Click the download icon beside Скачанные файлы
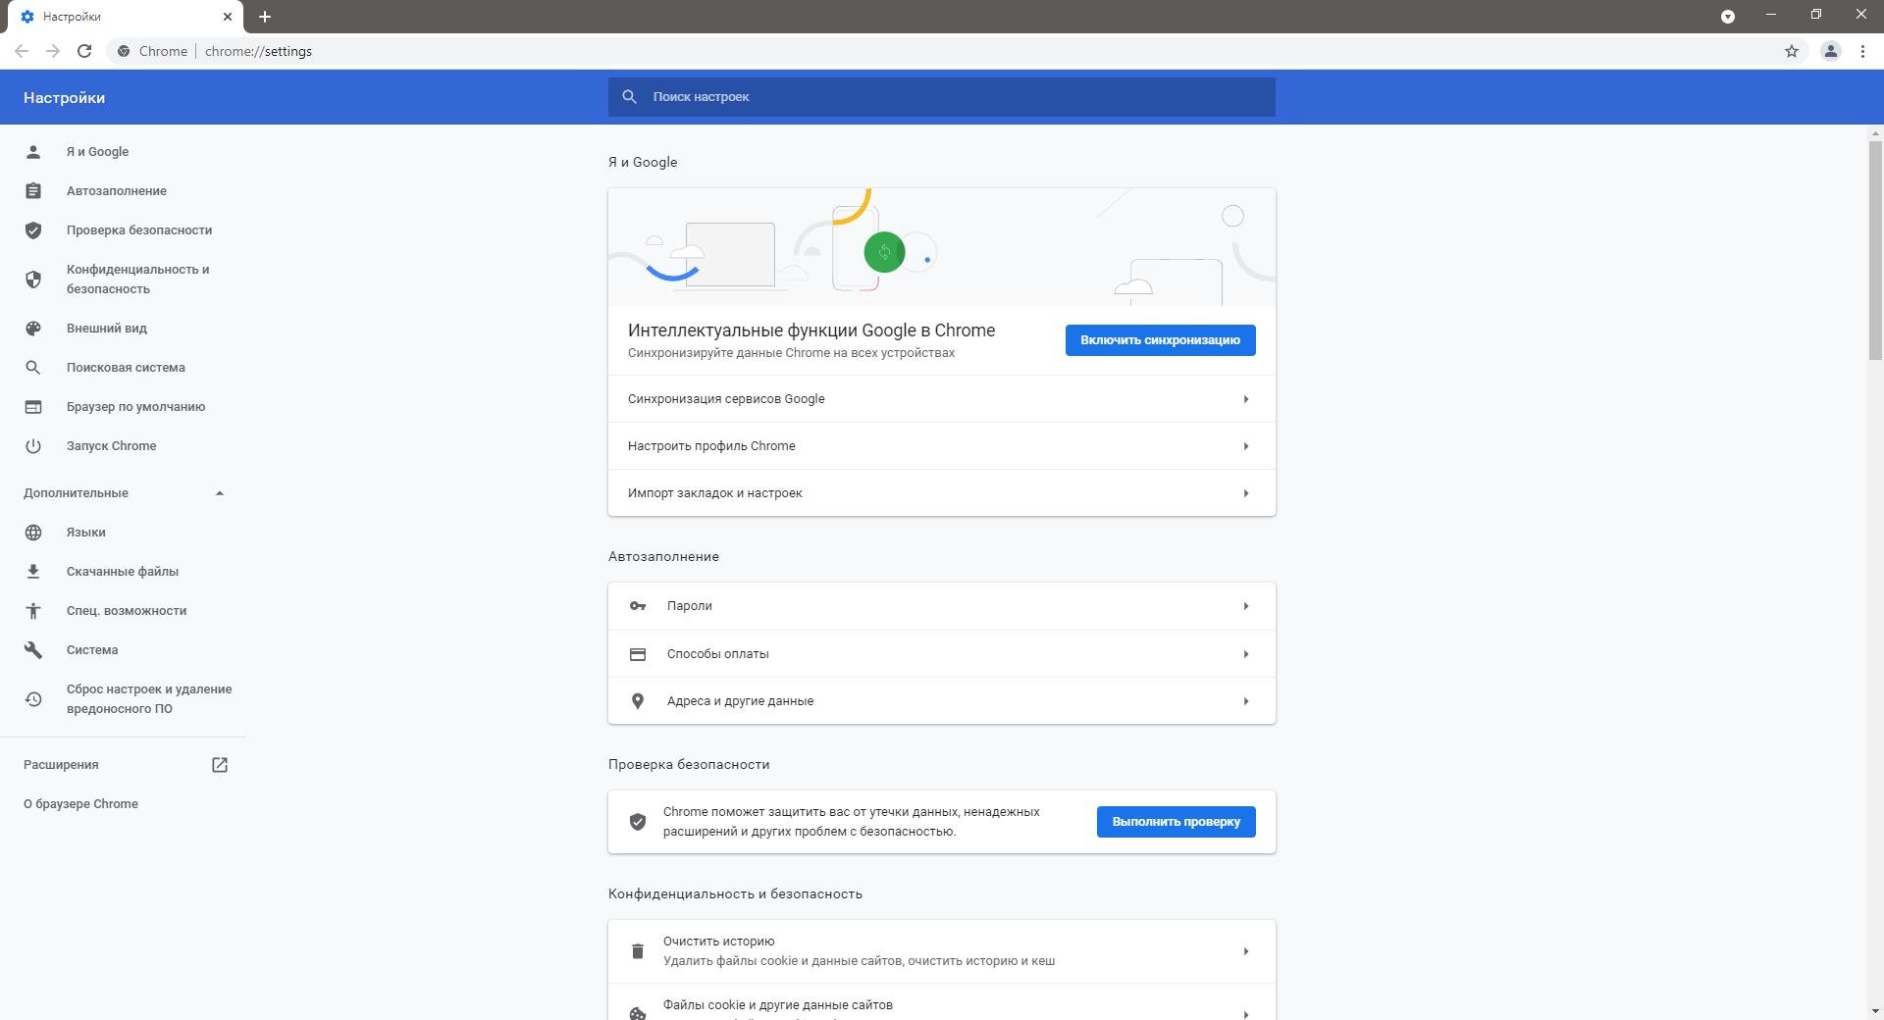Viewport: 1884px width, 1020px height. click(33, 572)
